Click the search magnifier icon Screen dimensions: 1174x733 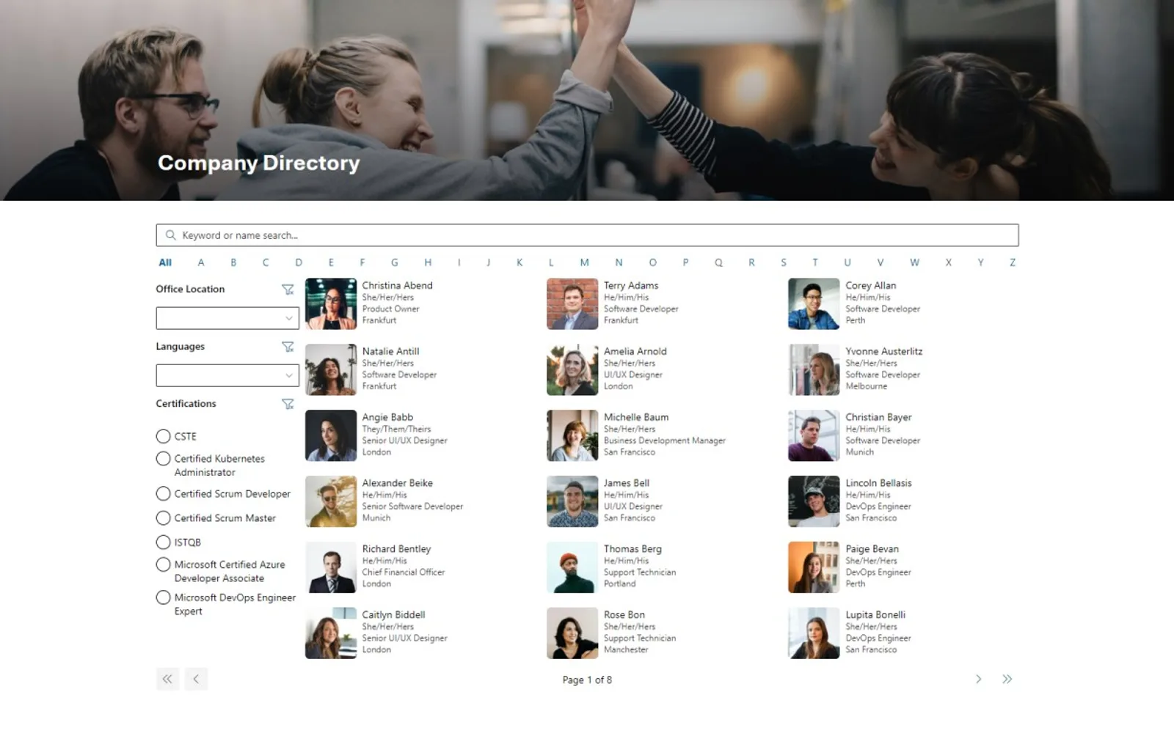pyautogui.click(x=170, y=235)
